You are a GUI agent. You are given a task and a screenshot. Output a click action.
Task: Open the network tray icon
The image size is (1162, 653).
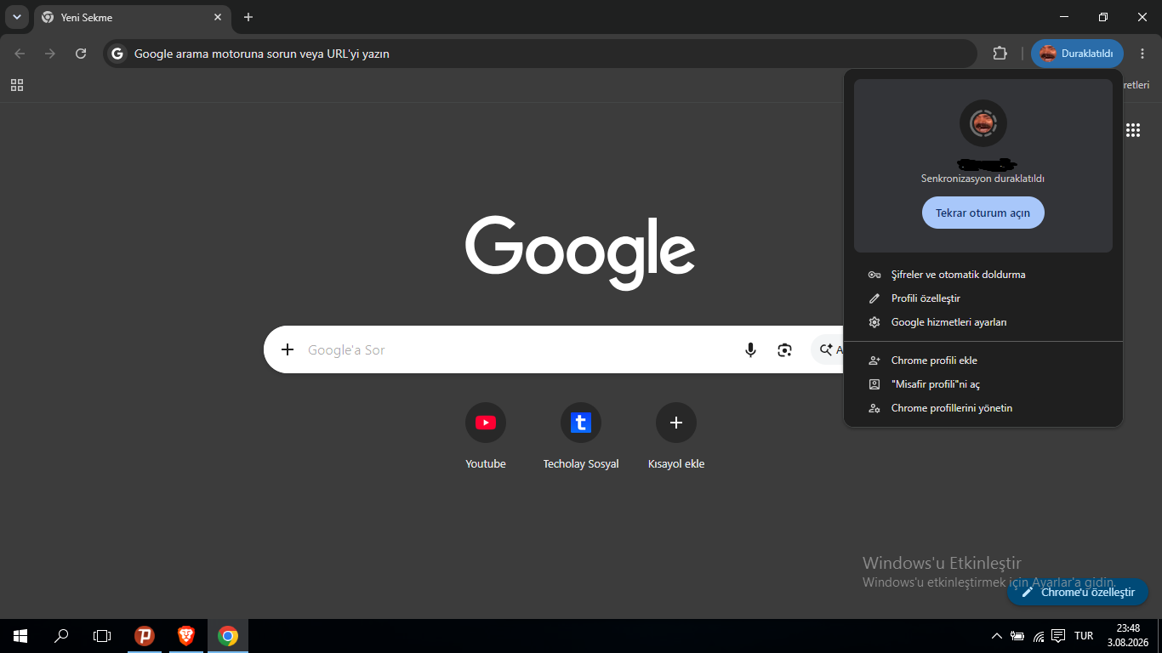coord(1038,636)
